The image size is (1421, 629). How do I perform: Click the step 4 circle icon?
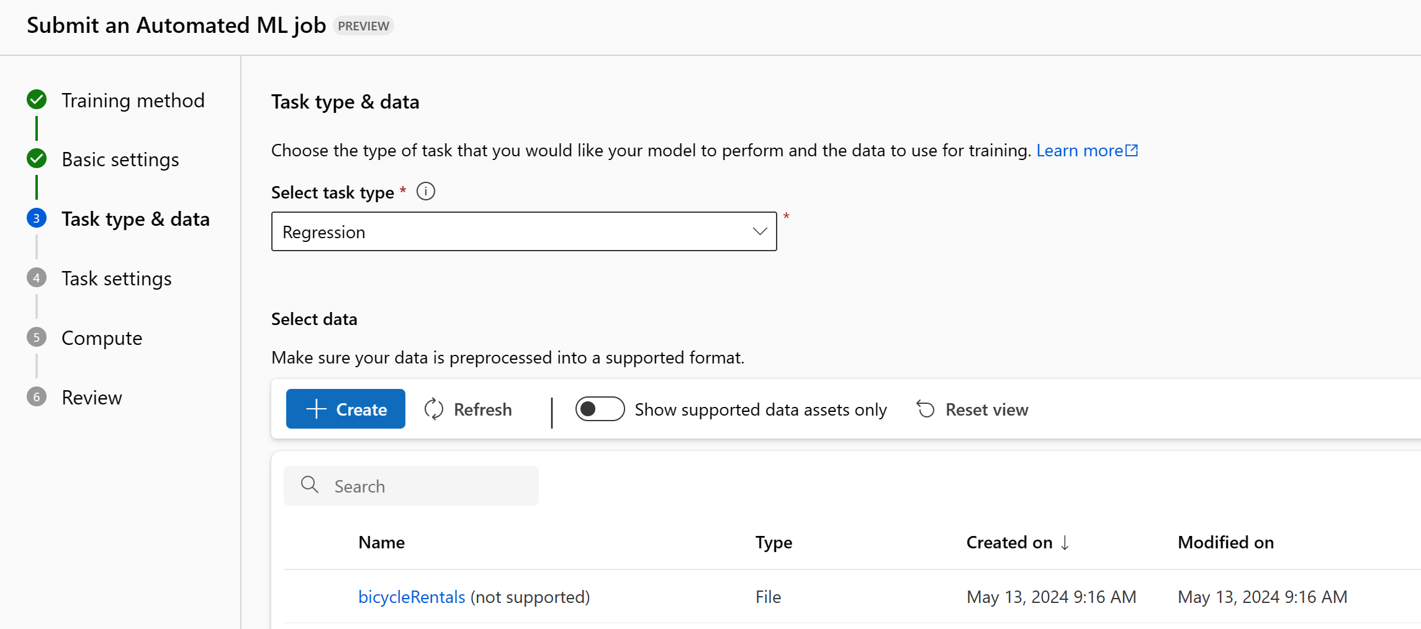point(37,278)
